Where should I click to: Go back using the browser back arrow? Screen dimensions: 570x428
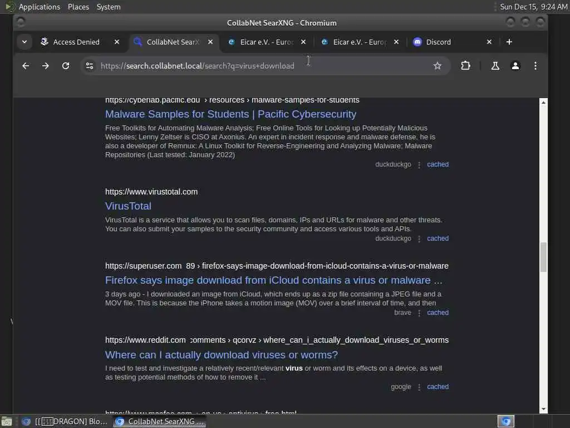tap(26, 66)
